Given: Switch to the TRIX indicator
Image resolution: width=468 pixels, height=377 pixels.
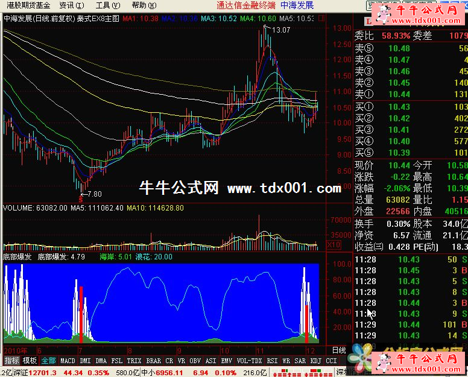Looking at the screenshot, I should point(134,361).
